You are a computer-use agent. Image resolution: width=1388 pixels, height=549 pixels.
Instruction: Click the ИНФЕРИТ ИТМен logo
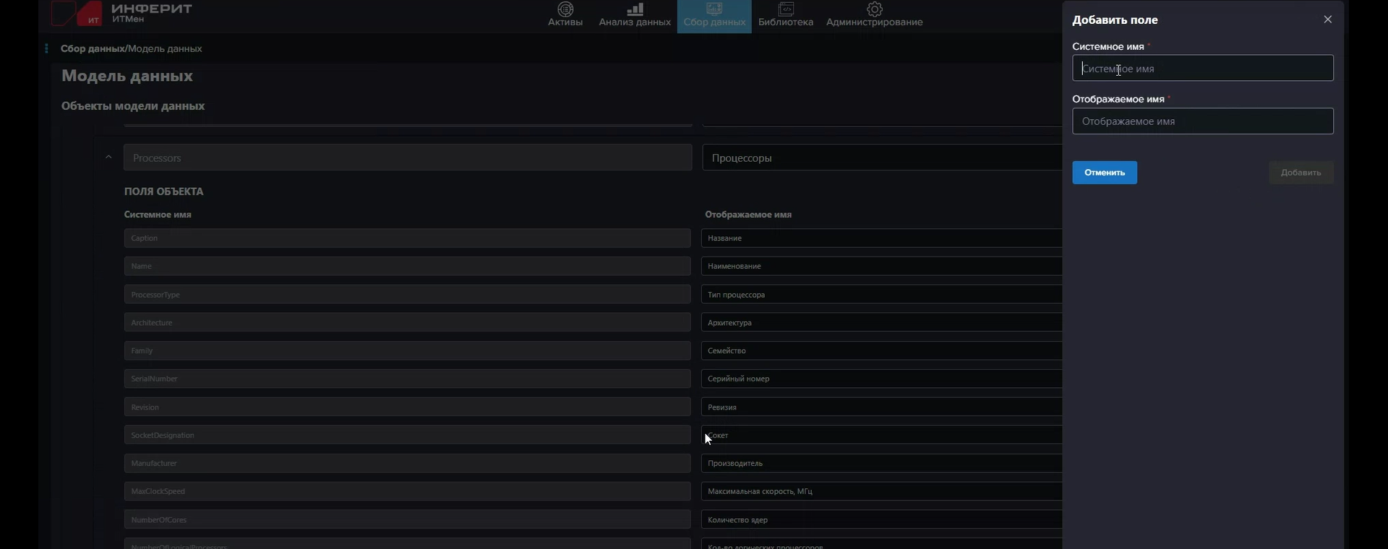(x=123, y=13)
